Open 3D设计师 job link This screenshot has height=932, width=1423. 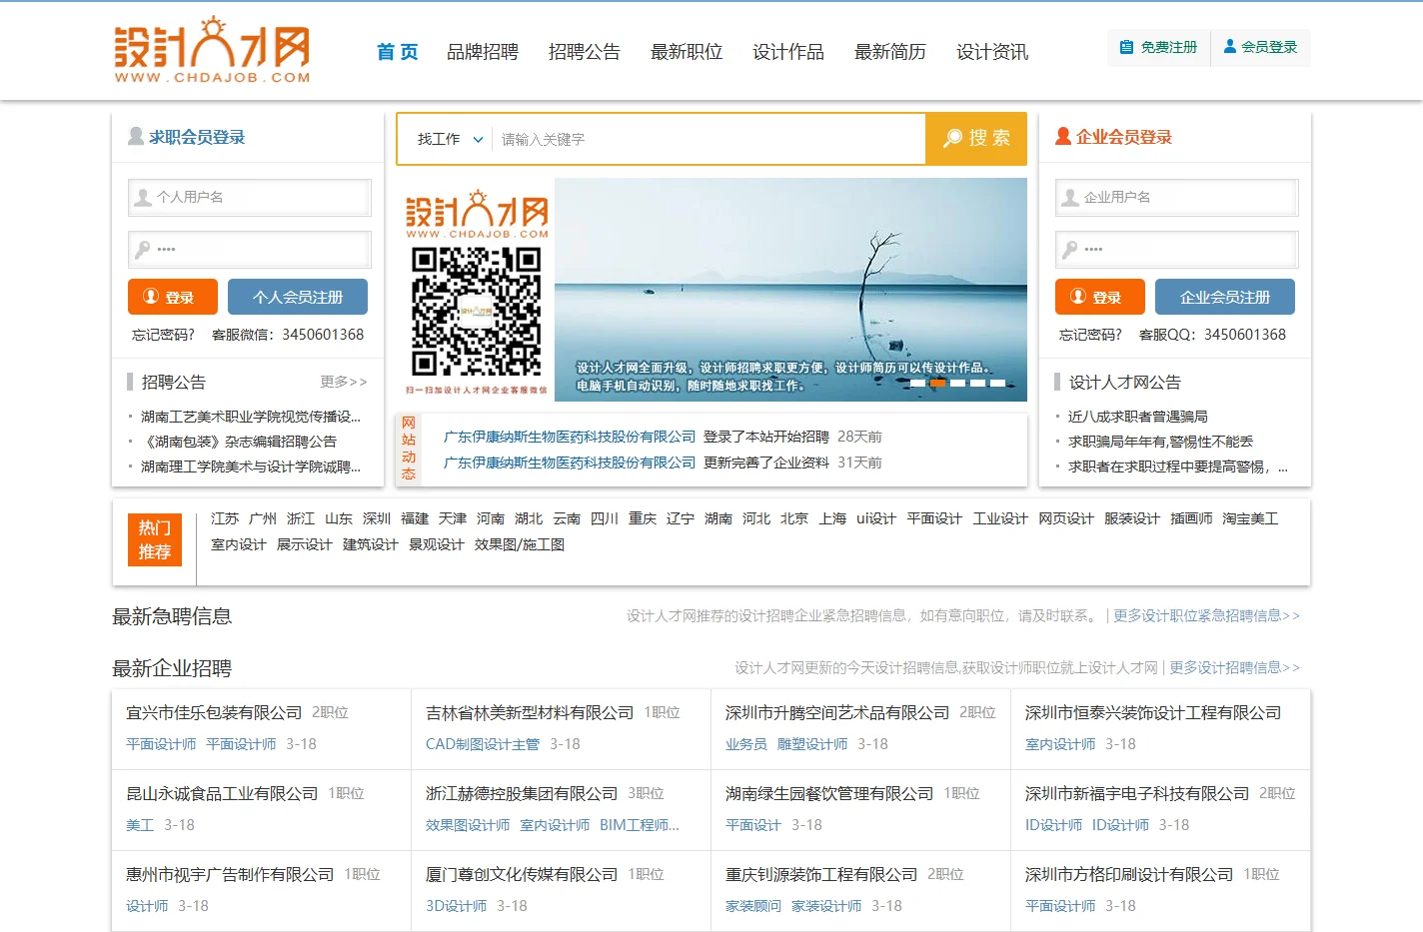click(456, 906)
